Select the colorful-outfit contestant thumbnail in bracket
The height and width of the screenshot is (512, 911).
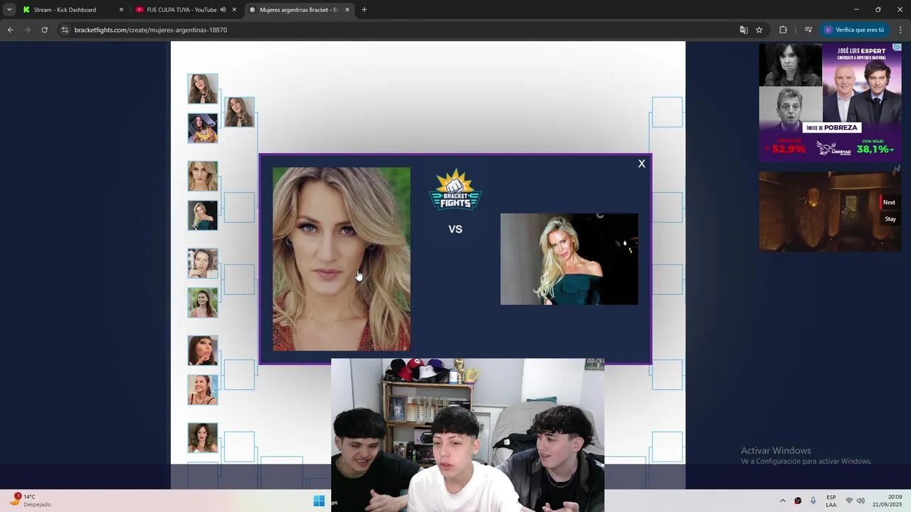coord(203,128)
